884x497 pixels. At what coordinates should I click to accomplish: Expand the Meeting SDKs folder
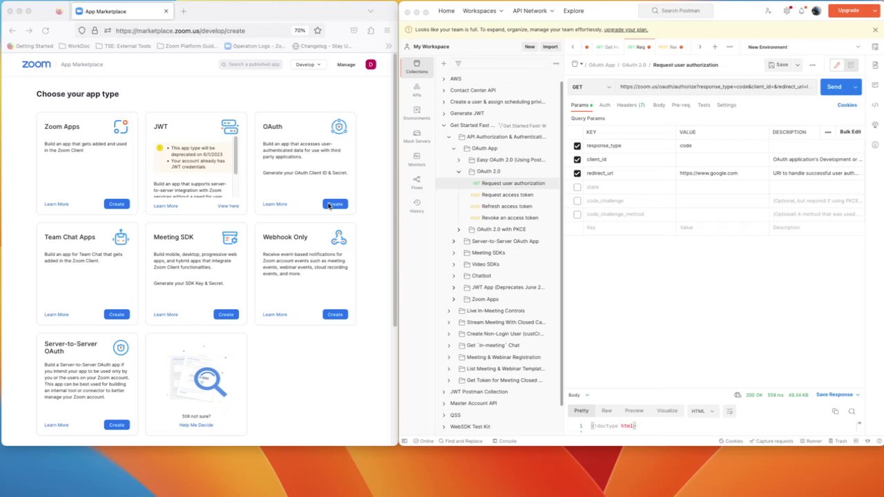coord(454,253)
